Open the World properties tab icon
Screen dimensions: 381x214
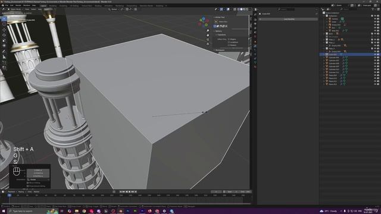255,36
